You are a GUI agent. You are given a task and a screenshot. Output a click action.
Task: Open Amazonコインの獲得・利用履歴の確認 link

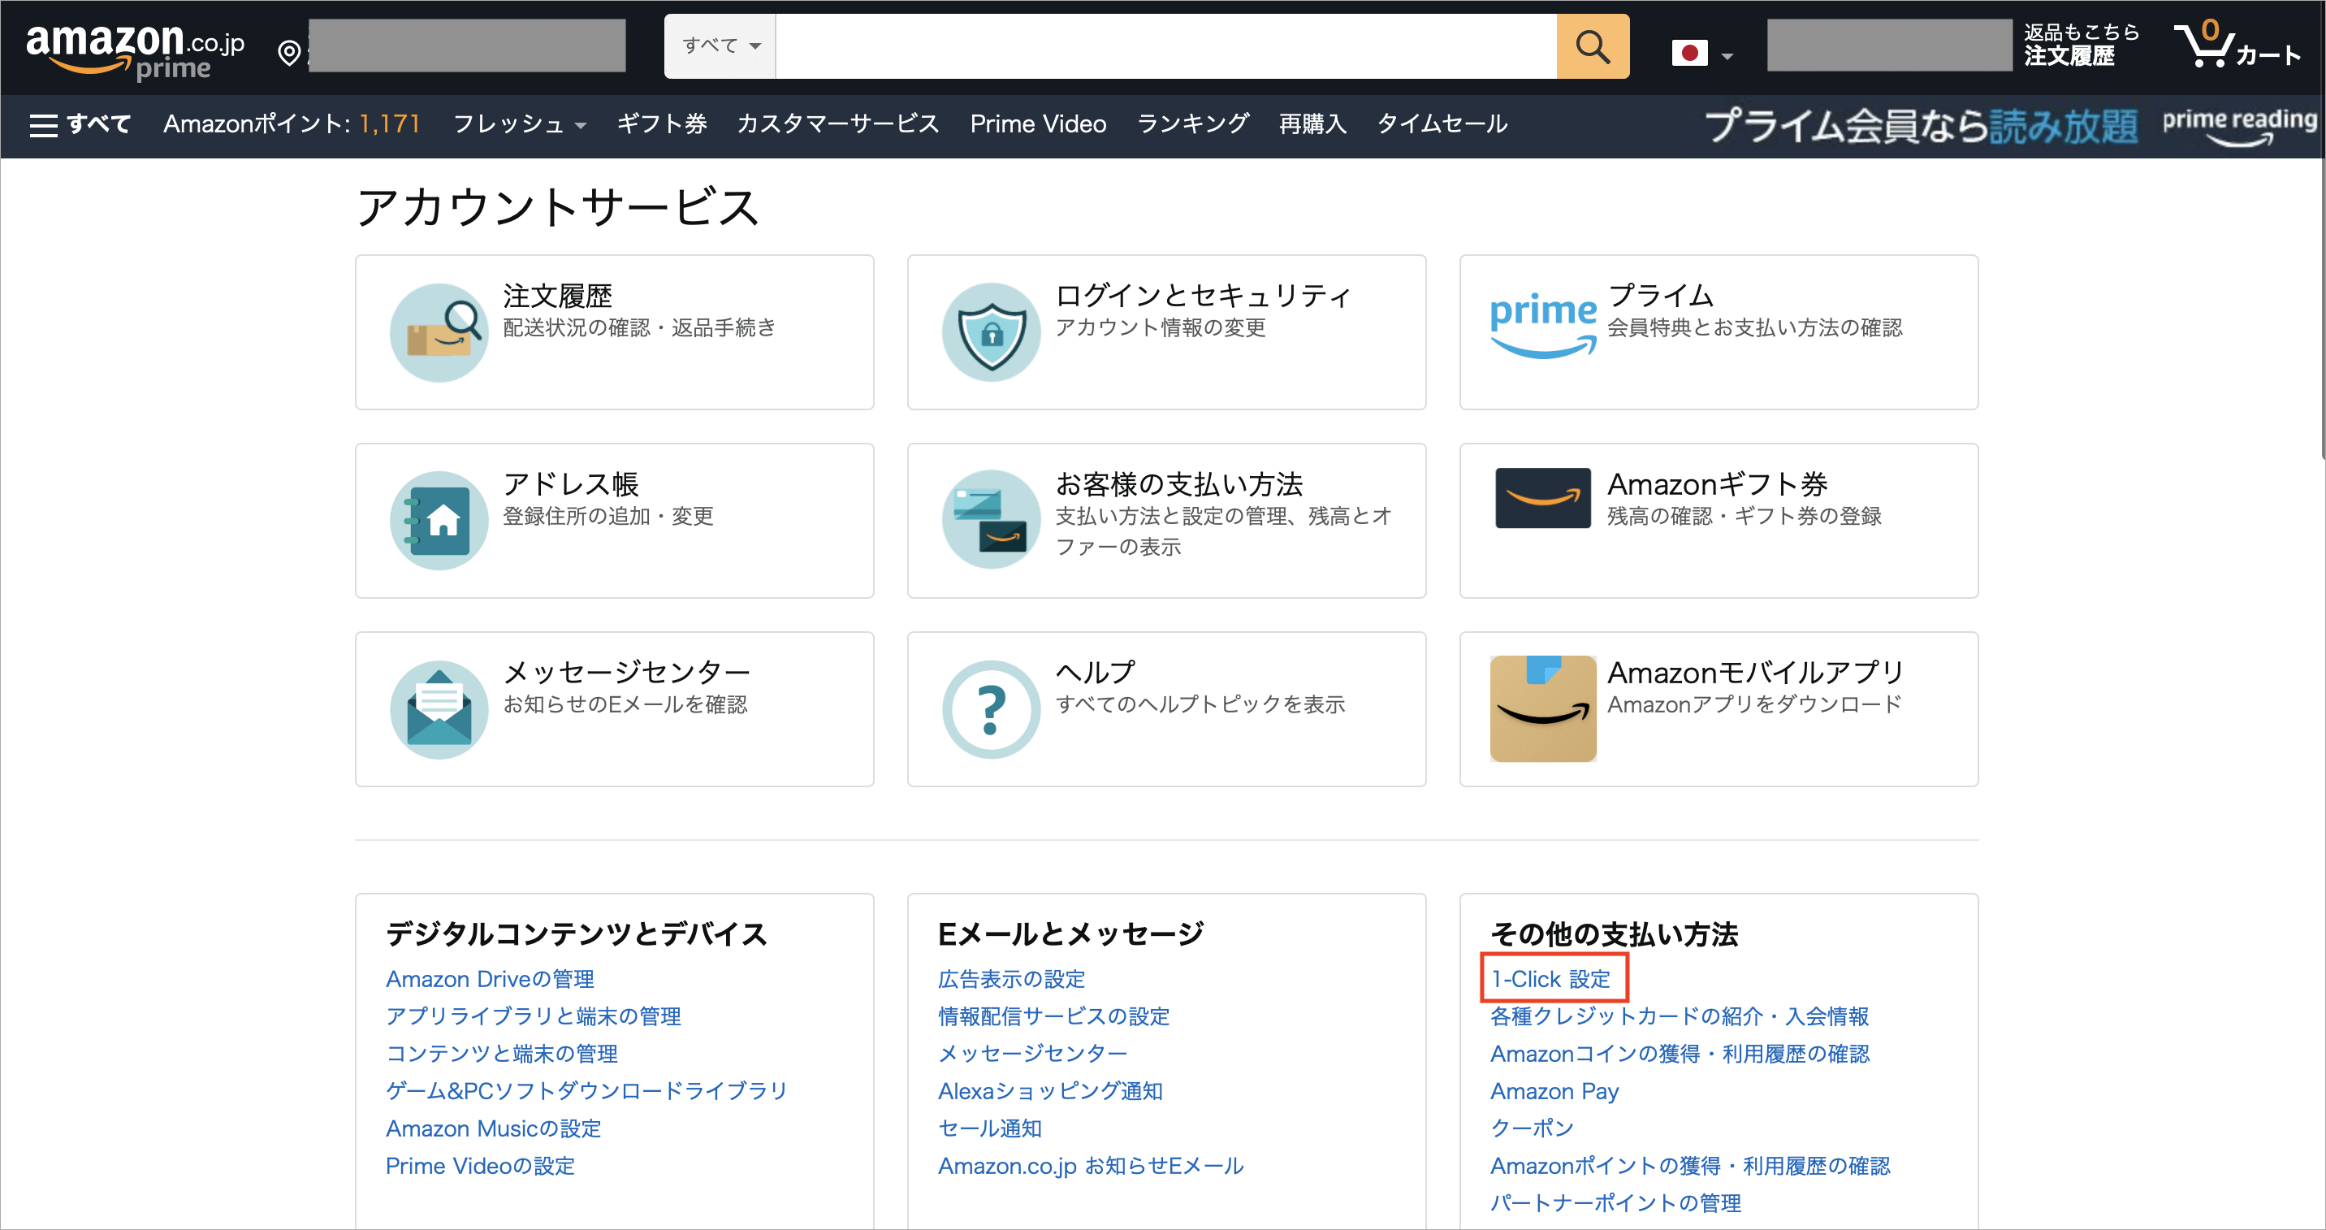[x=1680, y=1054]
